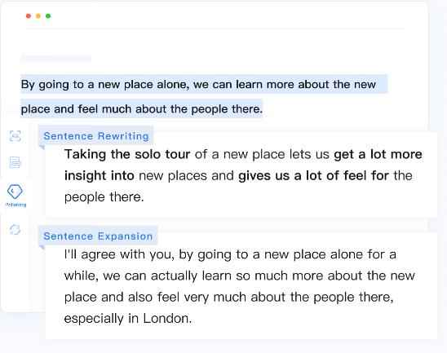Click the yellow window dot

(38, 16)
